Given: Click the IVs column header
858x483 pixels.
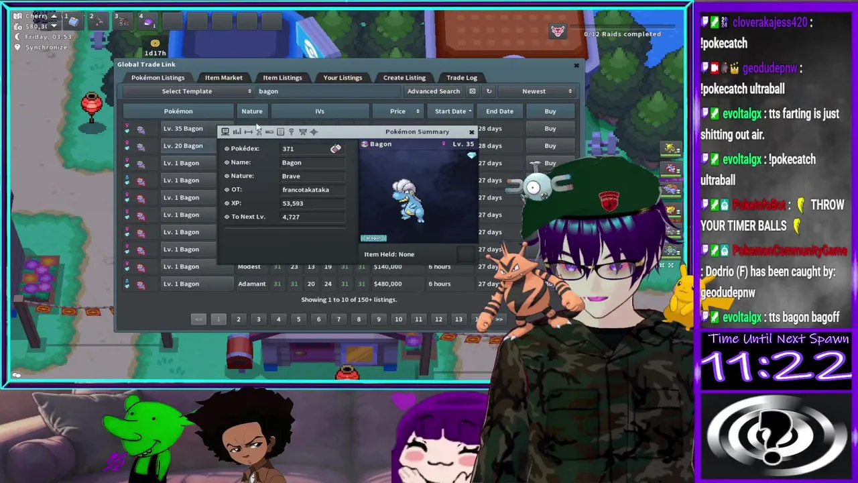Looking at the screenshot, I should tap(320, 111).
